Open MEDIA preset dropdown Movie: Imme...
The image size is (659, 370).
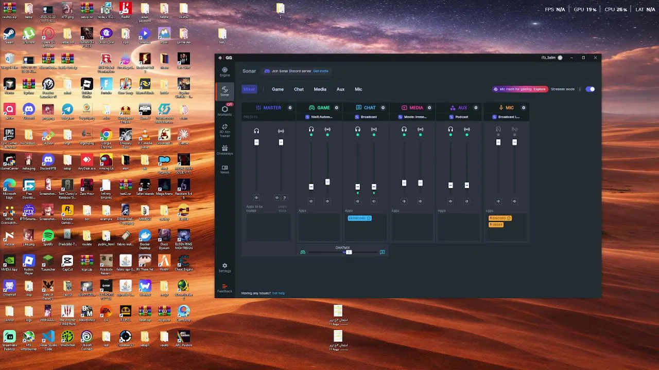[412, 117]
